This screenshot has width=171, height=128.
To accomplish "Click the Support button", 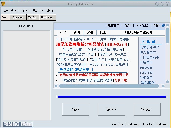I will coord(147,109).
